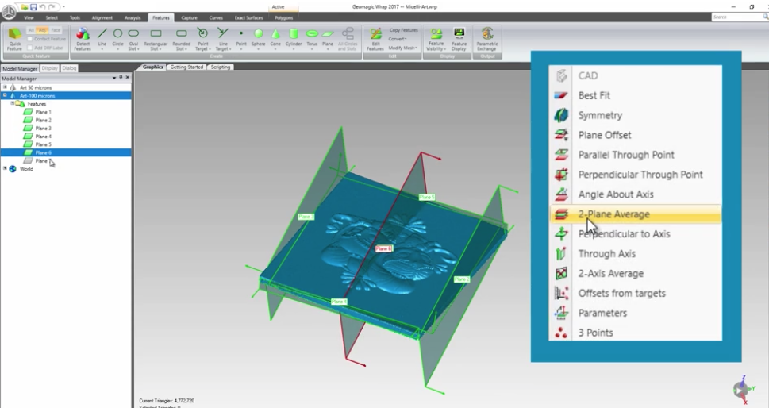
Task: Switch to the Polygons ribbon tab
Action: (283, 17)
